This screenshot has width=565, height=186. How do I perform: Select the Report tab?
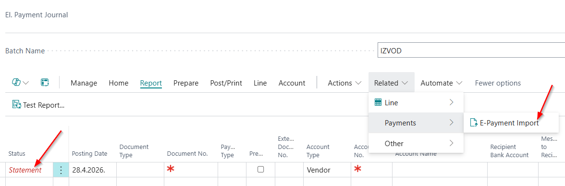151,83
